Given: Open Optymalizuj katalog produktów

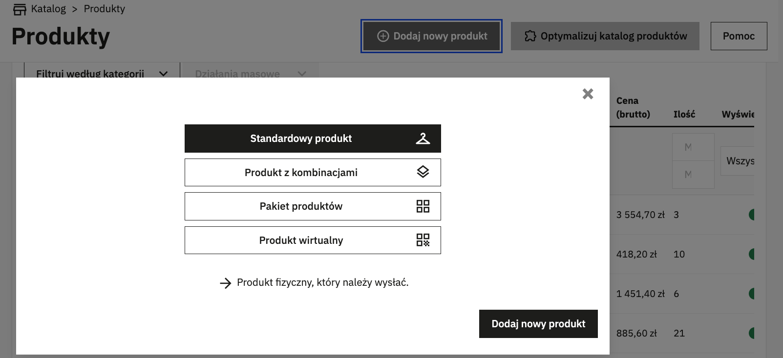Looking at the screenshot, I should click(x=605, y=36).
